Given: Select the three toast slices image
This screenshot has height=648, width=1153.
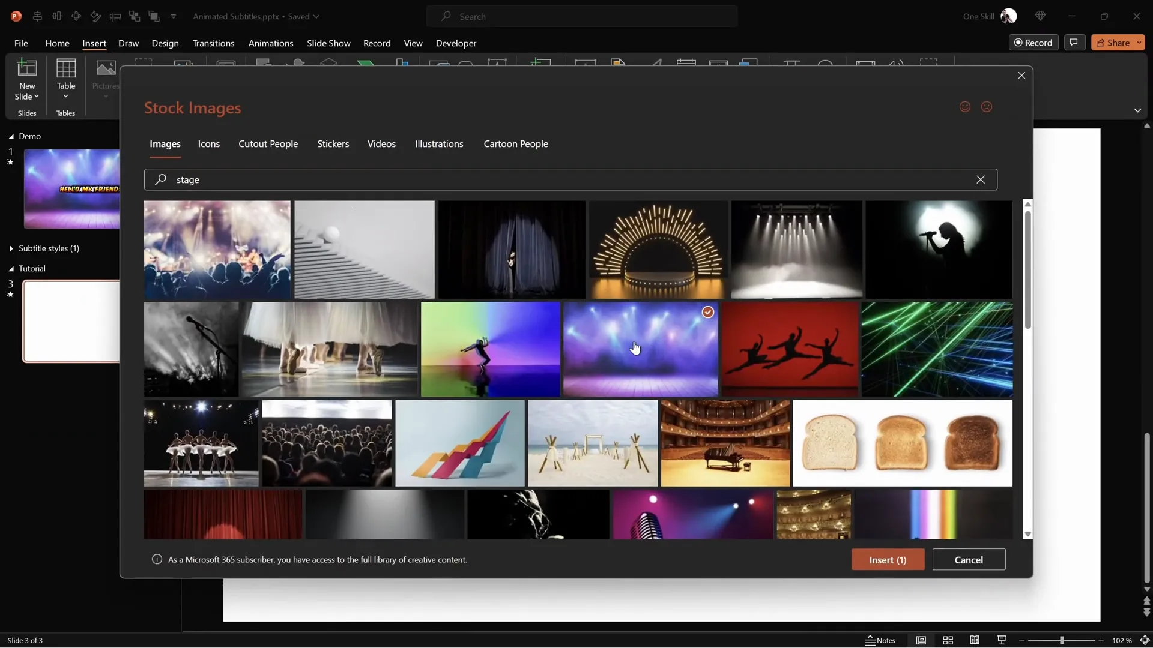Looking at the screenshot, I should [x=903, y=443].
